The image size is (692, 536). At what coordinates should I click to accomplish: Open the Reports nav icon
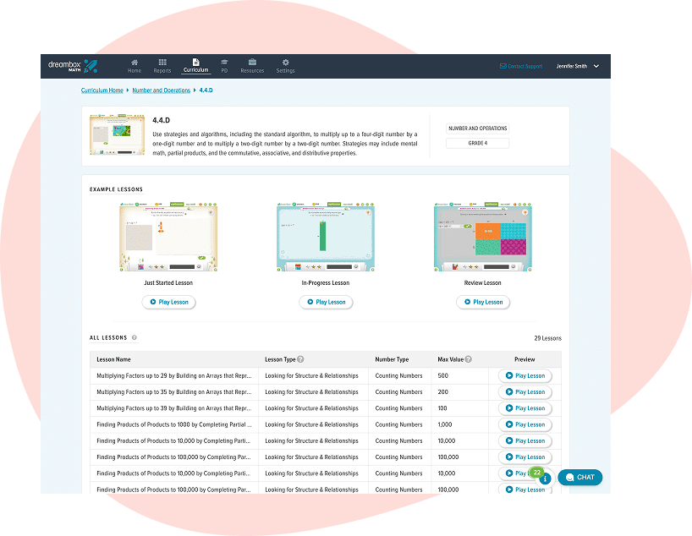coord(162,65)
